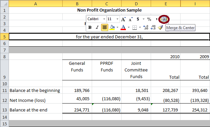This screenshot has height=127, width=210.
Task: Select row 5 header
Action: click(4, 37)
